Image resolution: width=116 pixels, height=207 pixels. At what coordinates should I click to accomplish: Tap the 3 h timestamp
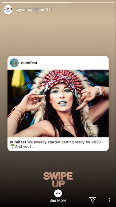click(x=49, y=10)
